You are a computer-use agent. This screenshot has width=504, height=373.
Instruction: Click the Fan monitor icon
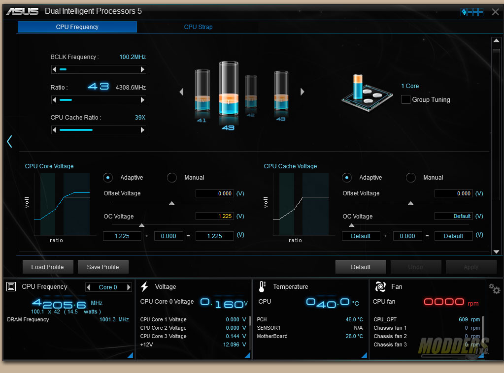click(x=380, y=286)
